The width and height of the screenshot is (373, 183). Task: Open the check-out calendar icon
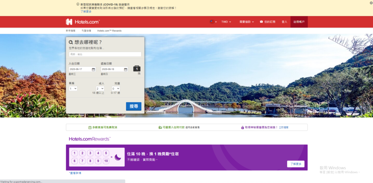click(126, 69)
